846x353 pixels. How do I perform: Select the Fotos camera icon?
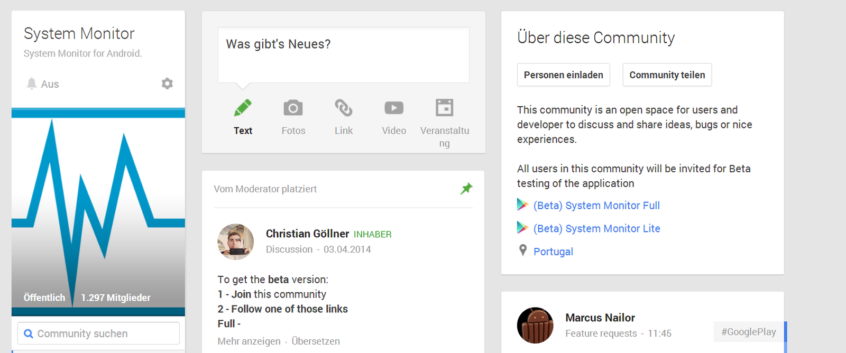tap(293, 108)
